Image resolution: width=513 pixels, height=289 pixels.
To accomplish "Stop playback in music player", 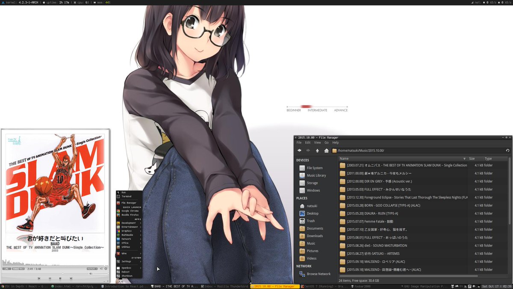I will [60, 279].
